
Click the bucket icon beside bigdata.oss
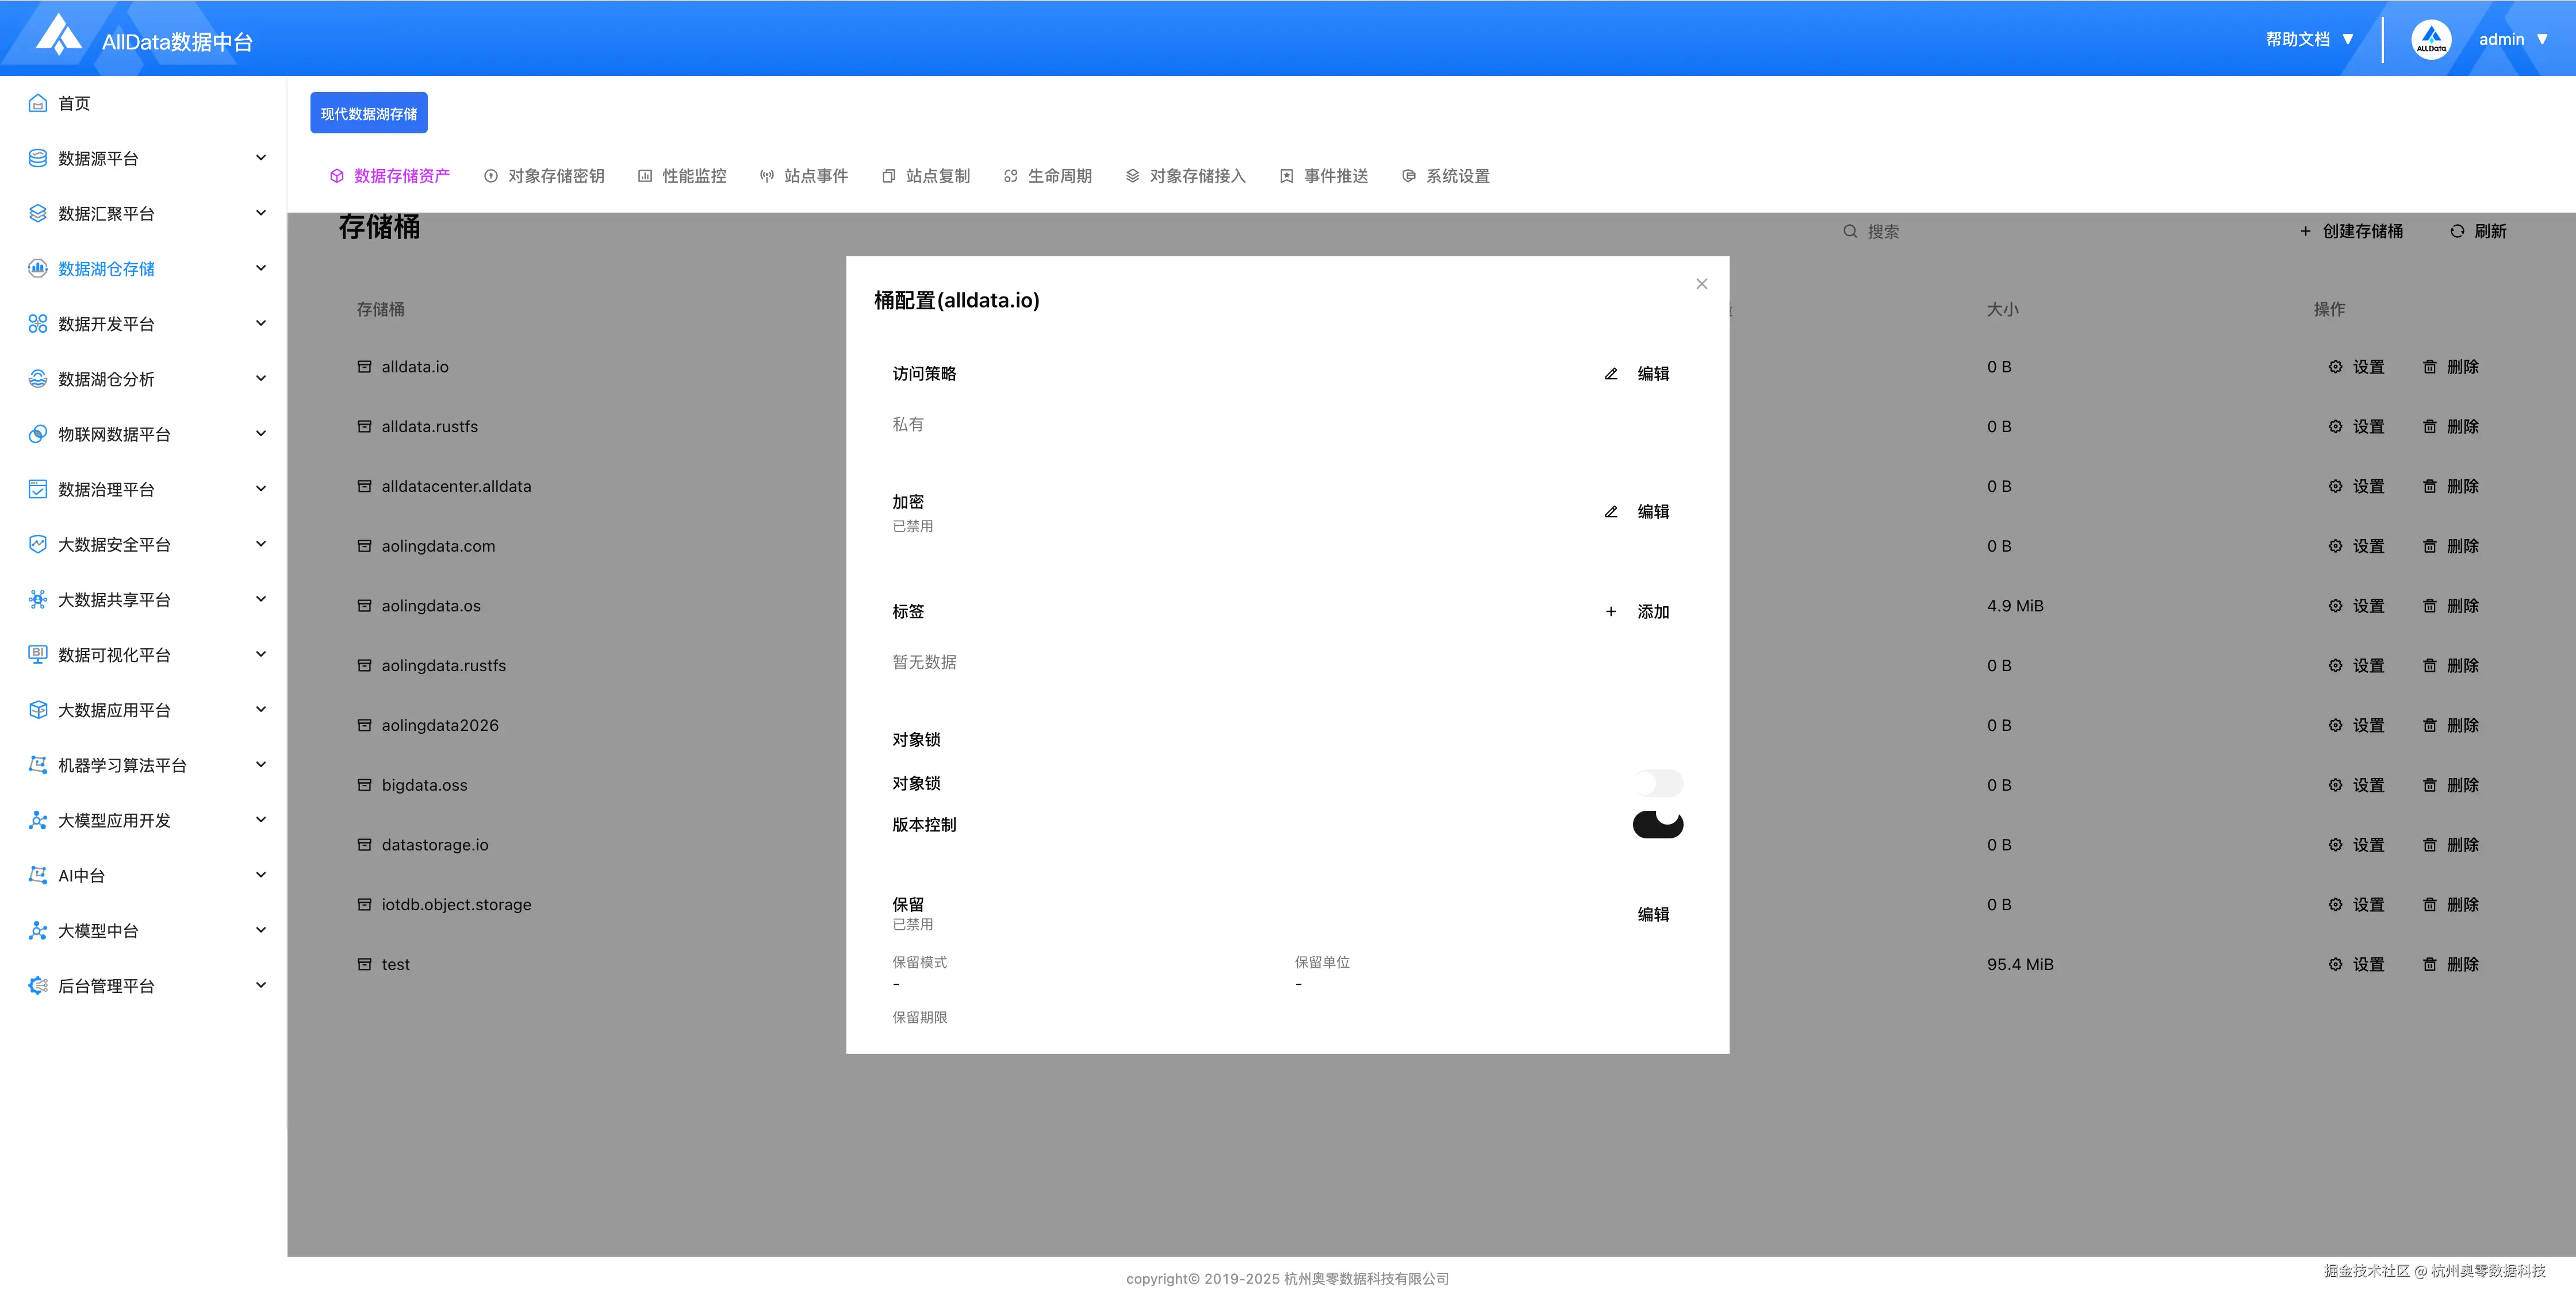pos(364,784)
